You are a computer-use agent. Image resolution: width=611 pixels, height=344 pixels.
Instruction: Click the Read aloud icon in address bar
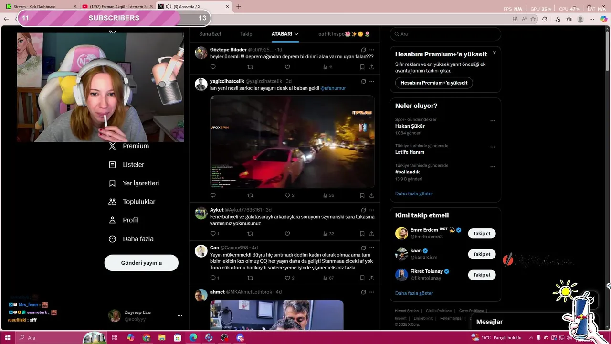point(524,19)
